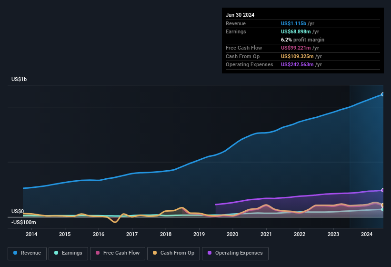Screen dimensions: 391x267
Task: Select the Operating Expenses endpoint marker
Action: click(x=382, y=190)
